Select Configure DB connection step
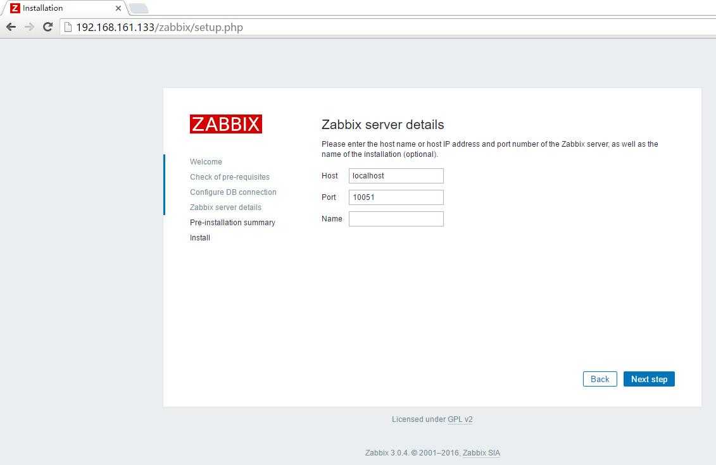716x465 pixels. [233, 192]
